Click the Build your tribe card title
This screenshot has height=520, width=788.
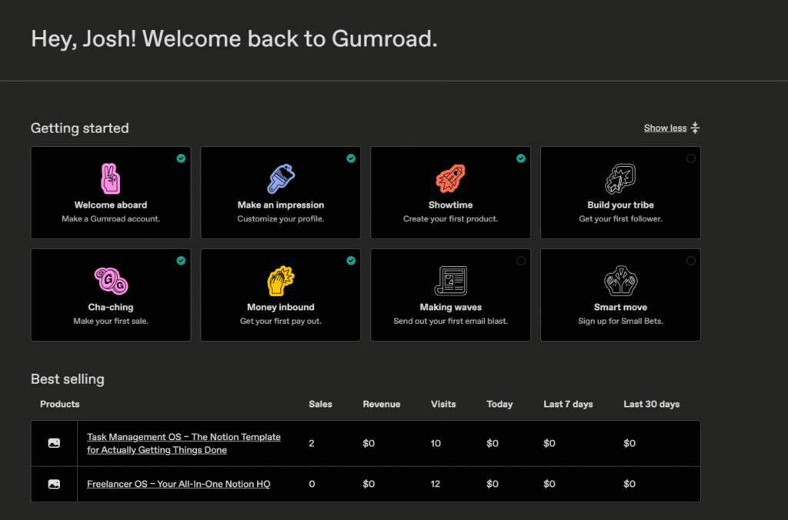(620, 205)
